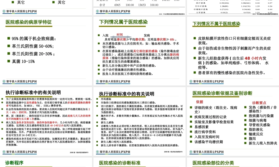This screenshot has width=279, height=167.
Task: Click the bullet 易感因素
Action: pyautogui.click(x=201, y=127)
